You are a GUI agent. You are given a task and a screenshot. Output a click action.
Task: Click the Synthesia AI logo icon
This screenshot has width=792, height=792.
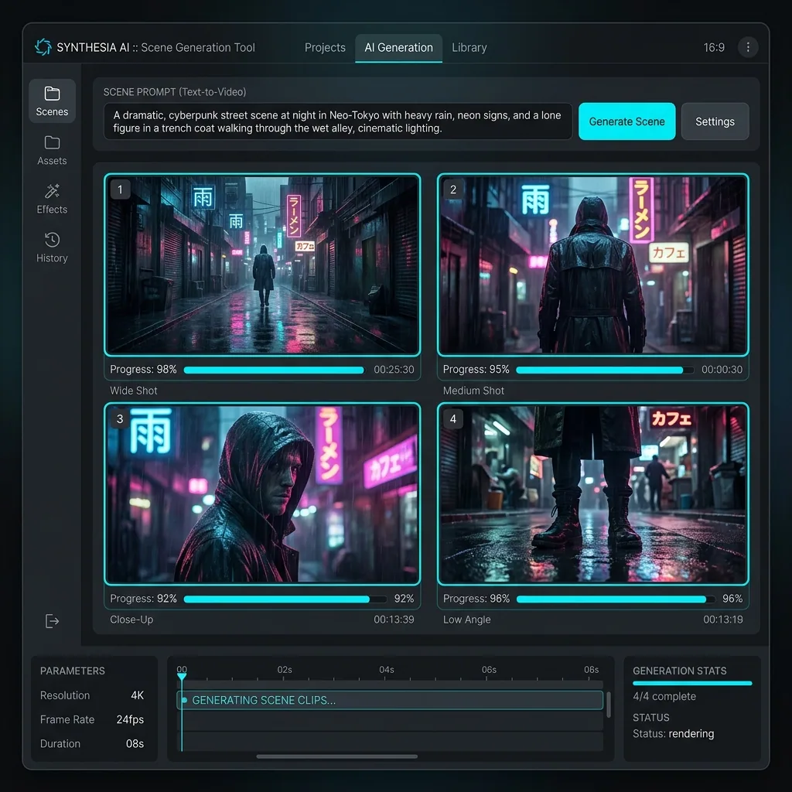click(43, 47)
